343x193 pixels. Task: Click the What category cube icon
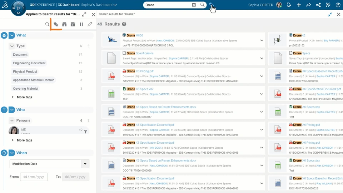point(4,35)
